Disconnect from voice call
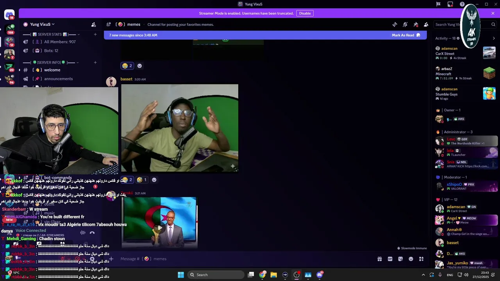Image resolution: width=500 pixels, height=281 pixels. [x=92, y=233]
